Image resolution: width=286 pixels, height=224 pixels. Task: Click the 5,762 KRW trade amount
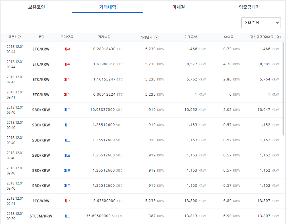196,79
